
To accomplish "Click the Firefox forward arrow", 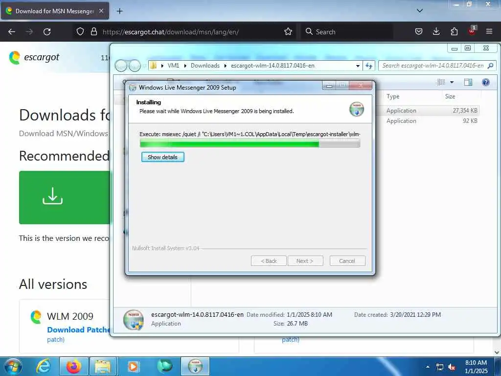I will click(x=29, y=32).
